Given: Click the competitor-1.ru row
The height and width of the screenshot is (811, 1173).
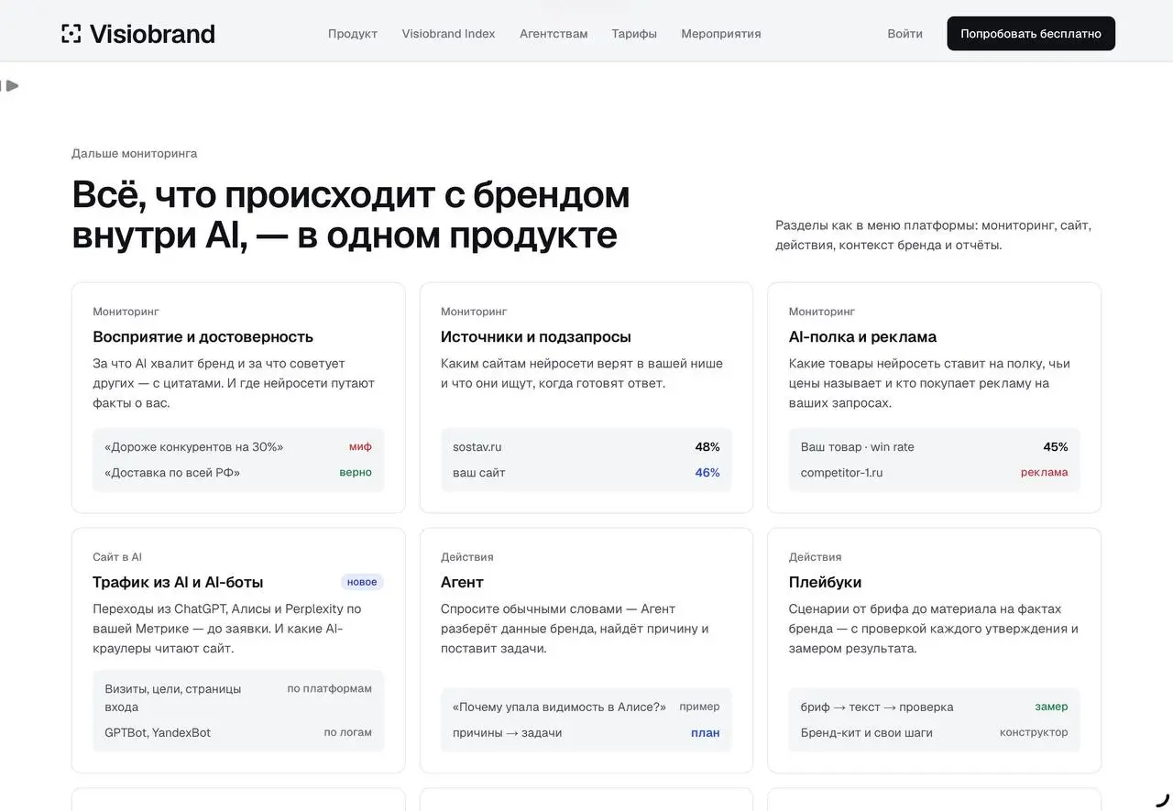Looking at the screenshot, I should tap(935, 473).
